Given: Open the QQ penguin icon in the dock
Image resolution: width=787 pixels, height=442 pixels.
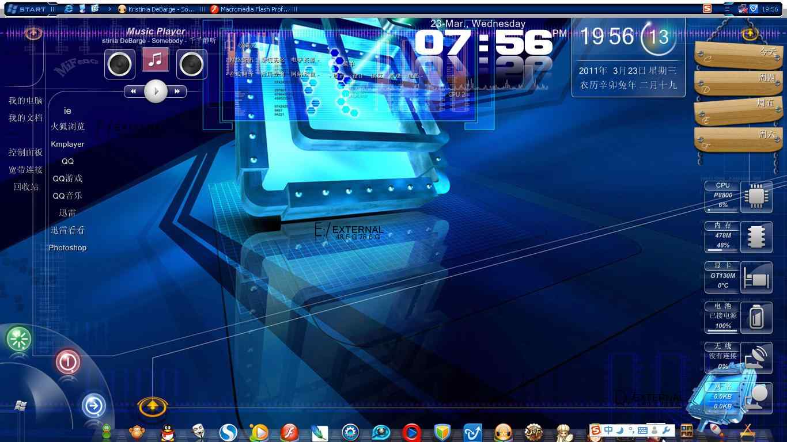Looking at the screenshot, I should tap(168, 432).
